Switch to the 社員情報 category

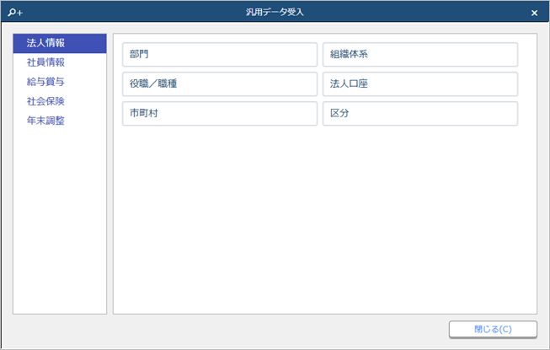click(x=60, y=62)
